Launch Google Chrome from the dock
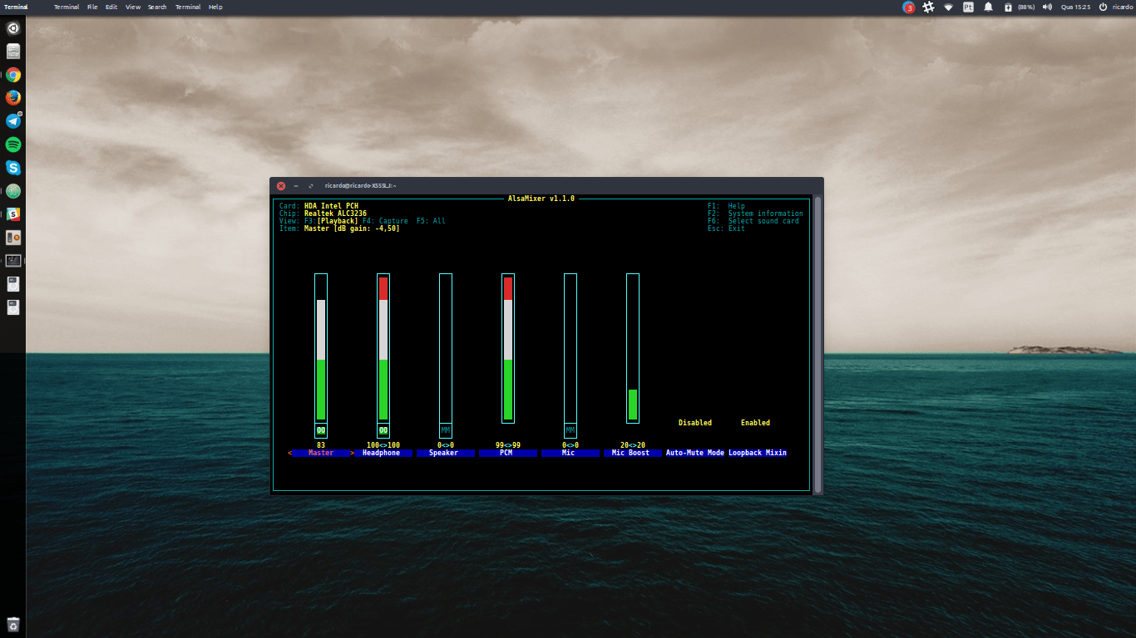 point(13,75)
